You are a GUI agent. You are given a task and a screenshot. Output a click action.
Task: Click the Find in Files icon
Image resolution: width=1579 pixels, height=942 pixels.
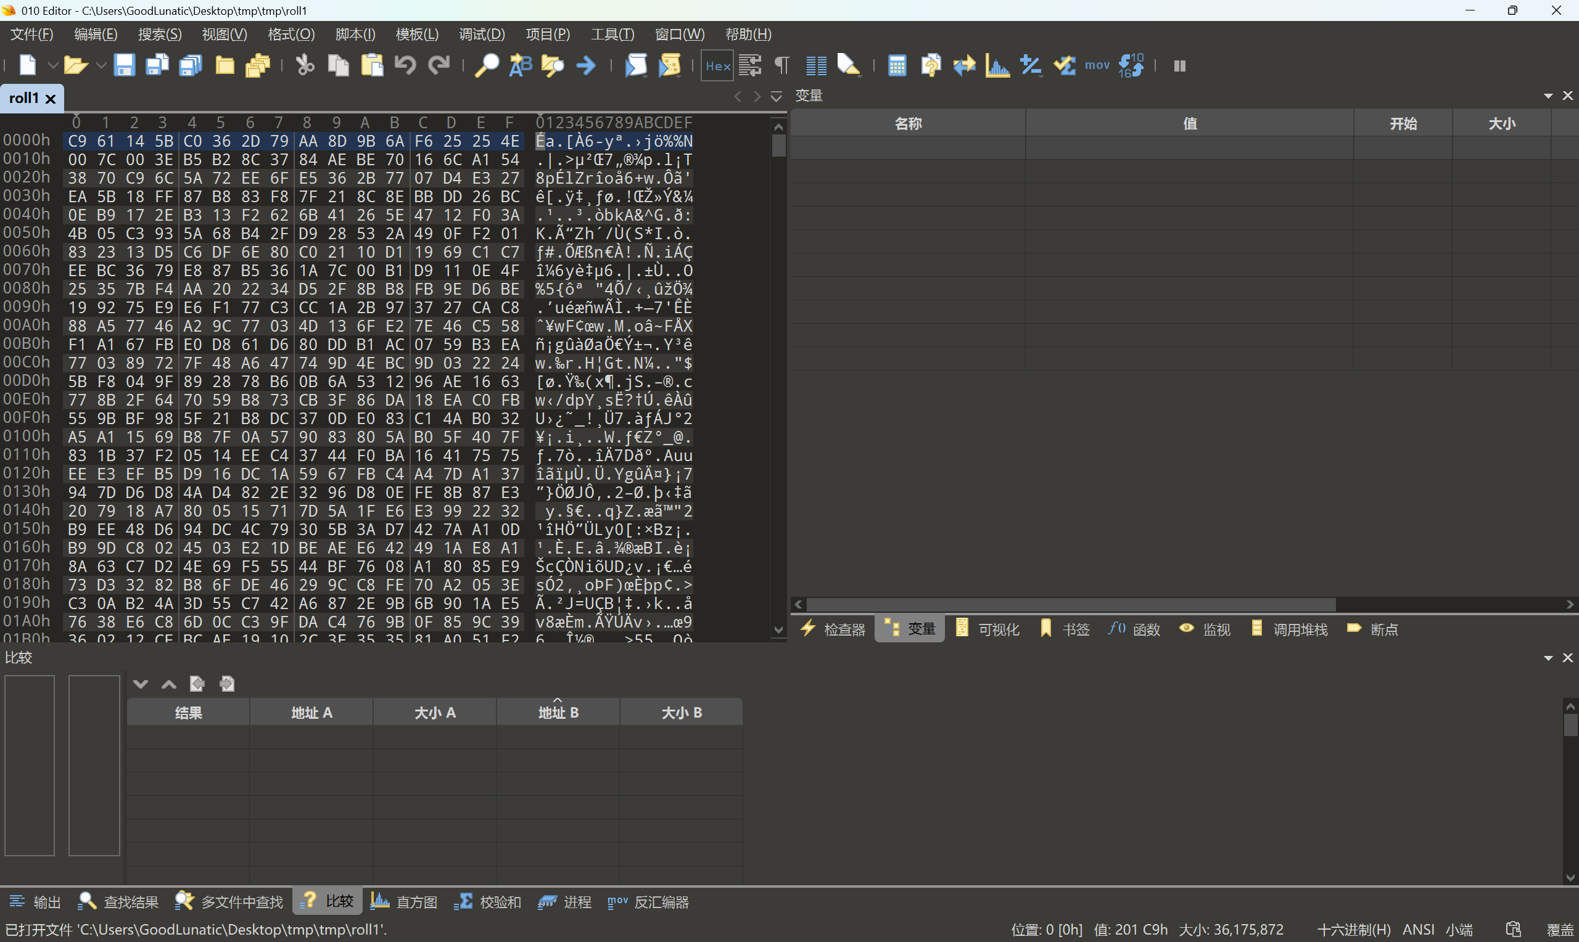click(x=553, y=65)
